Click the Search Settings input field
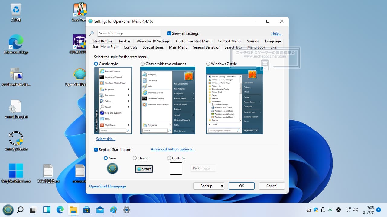The width and height of the screenshot is (387, 217). coord(129,33)
